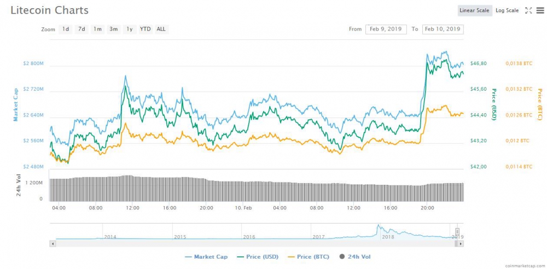
Task: Click the 2014 label in navigator
Action: pos(110,237)
